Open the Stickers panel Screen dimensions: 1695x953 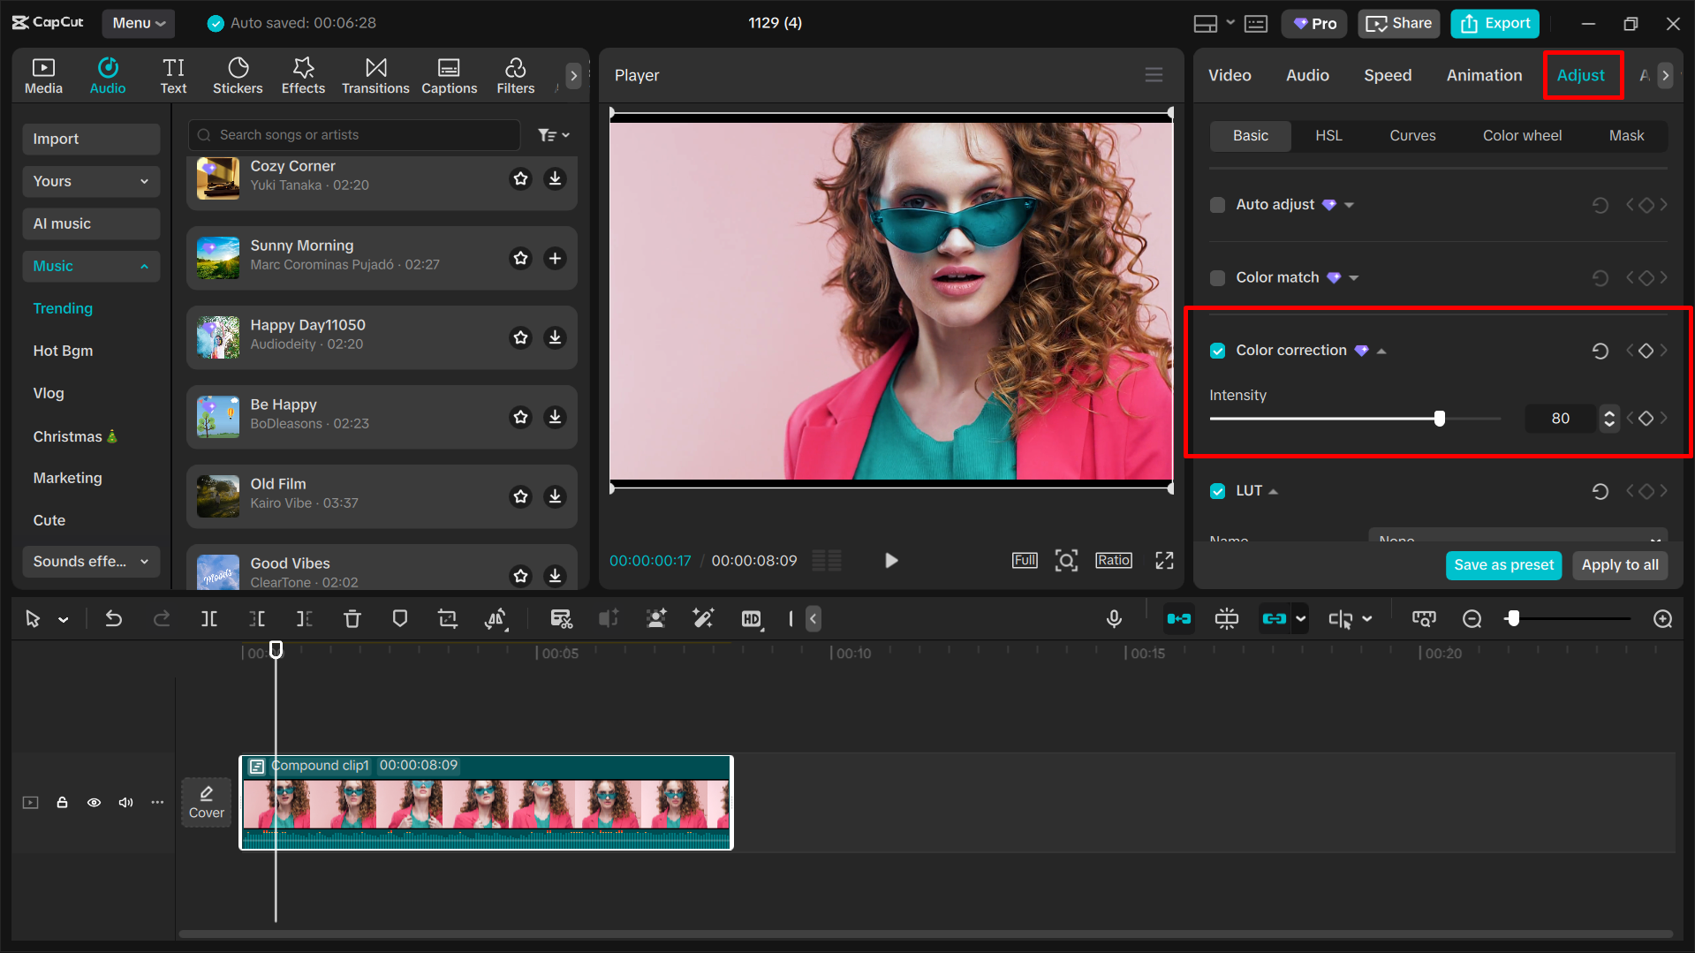(x=237, y=75)
